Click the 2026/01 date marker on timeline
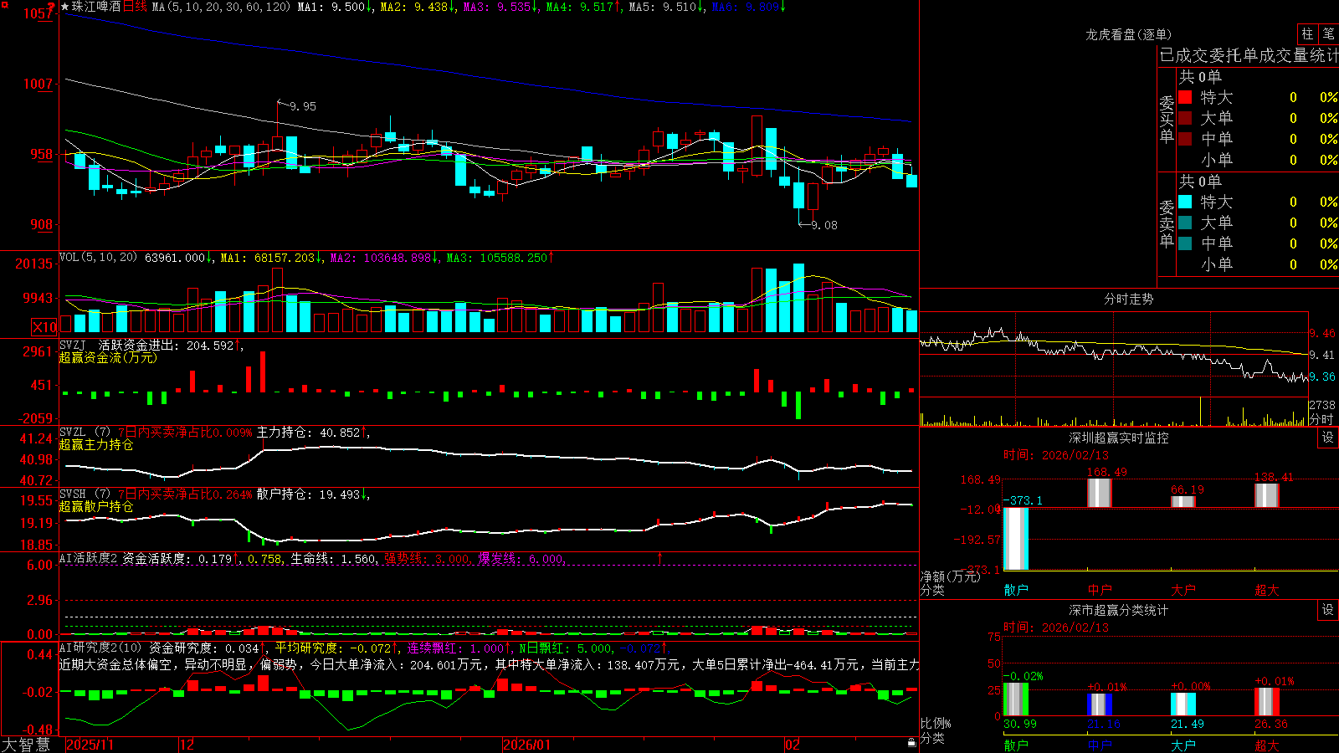The height and width of the screenshot is (753, 1339). [x=526, y=745]
